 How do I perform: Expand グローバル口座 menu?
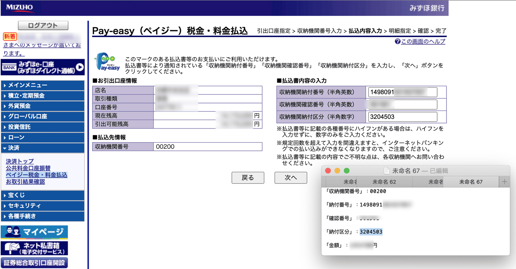point(43,116)
